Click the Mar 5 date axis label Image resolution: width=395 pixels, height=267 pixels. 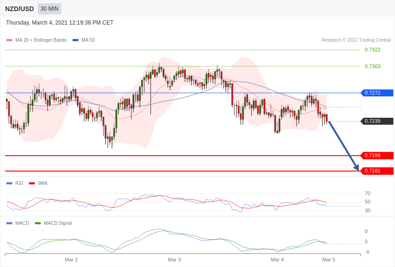point(329,260)
